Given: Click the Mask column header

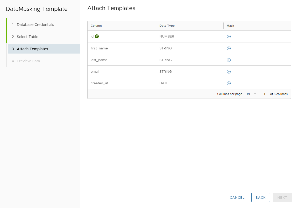Looking at the screenshot, I should coord(230,26).
